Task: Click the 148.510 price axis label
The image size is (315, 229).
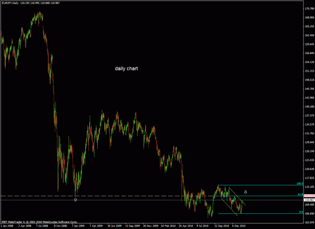Action: click(x=309, y=80)
